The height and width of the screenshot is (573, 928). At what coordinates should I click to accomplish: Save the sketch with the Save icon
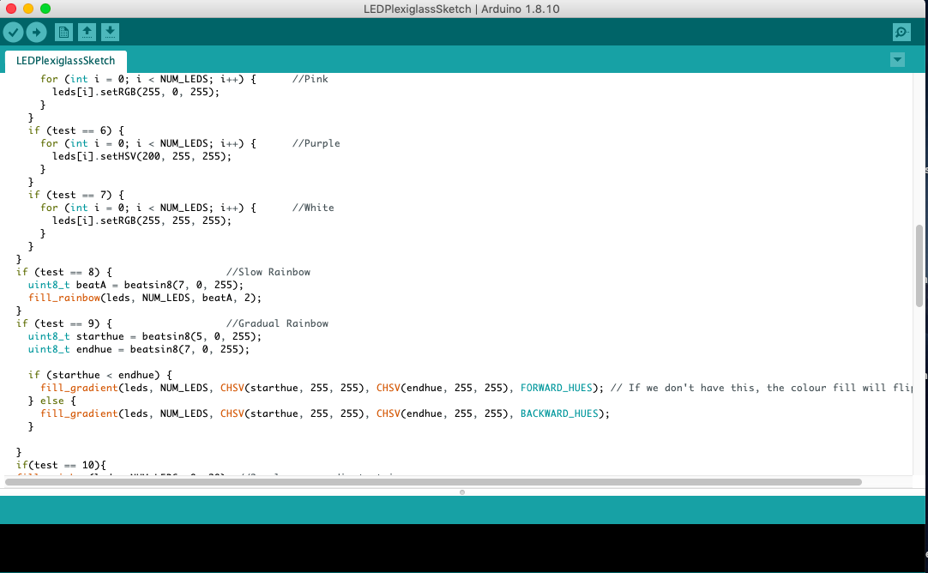(111, 32)
